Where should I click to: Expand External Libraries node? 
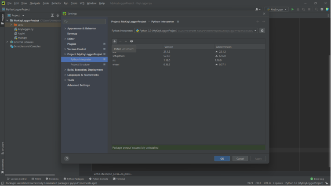pos(7,42)
